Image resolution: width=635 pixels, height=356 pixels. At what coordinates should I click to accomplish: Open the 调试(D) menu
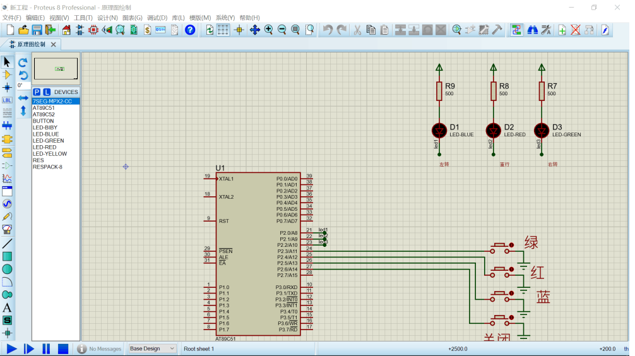(157, 18)
